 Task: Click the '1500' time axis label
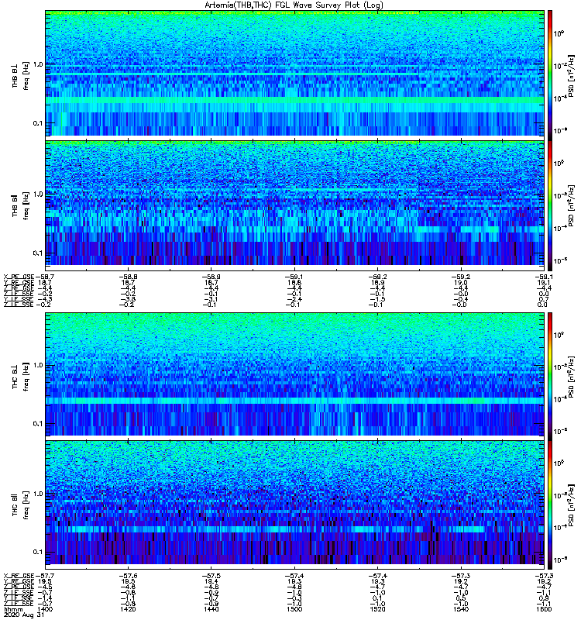click(x=295, y=609)
